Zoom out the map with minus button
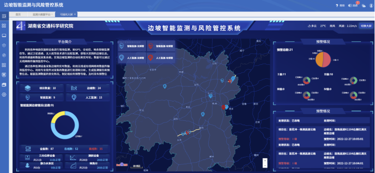This screenshot has width=375, height=173. click(265, 165)
